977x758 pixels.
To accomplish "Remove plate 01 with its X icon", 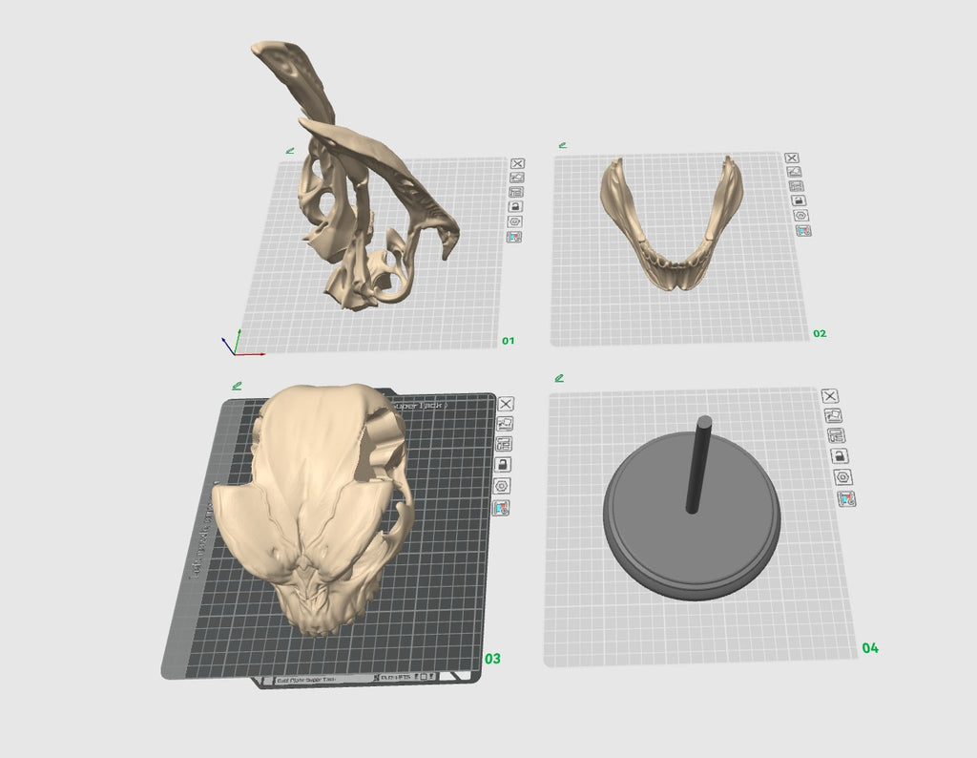I will pos(517,163).
